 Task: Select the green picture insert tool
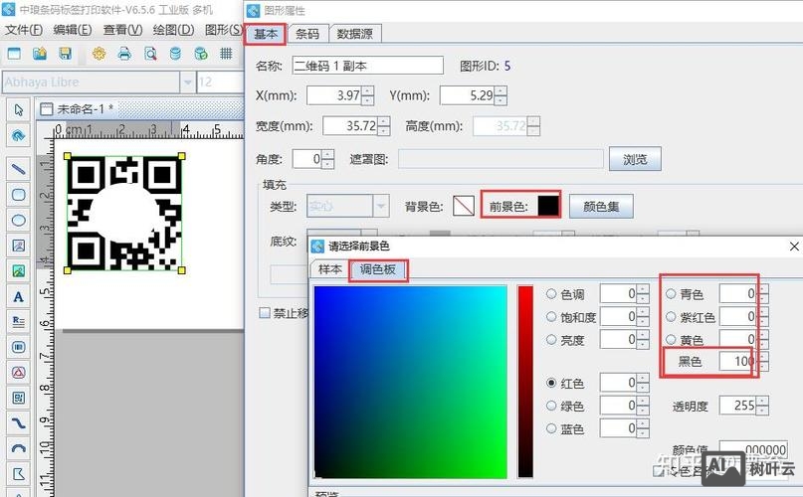[x=19, y=270]
